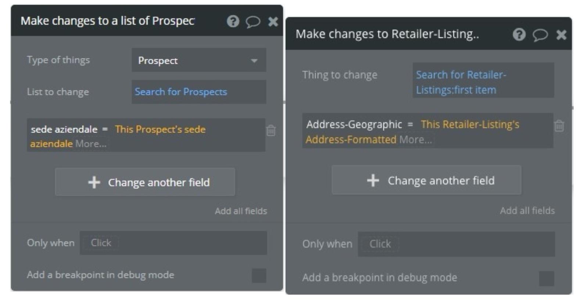Delete the Address-Geographic field with trash icon

tap(559, 126)
